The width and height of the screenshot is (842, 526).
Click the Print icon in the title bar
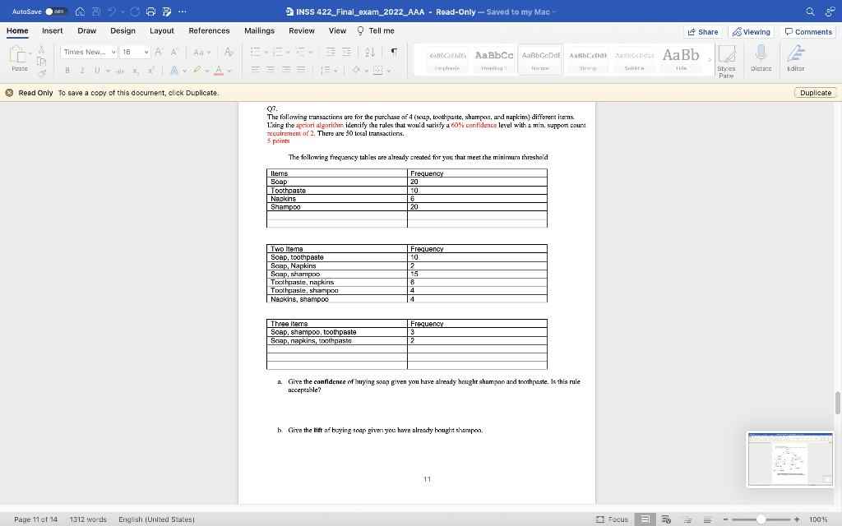click(x=149, y=12)
